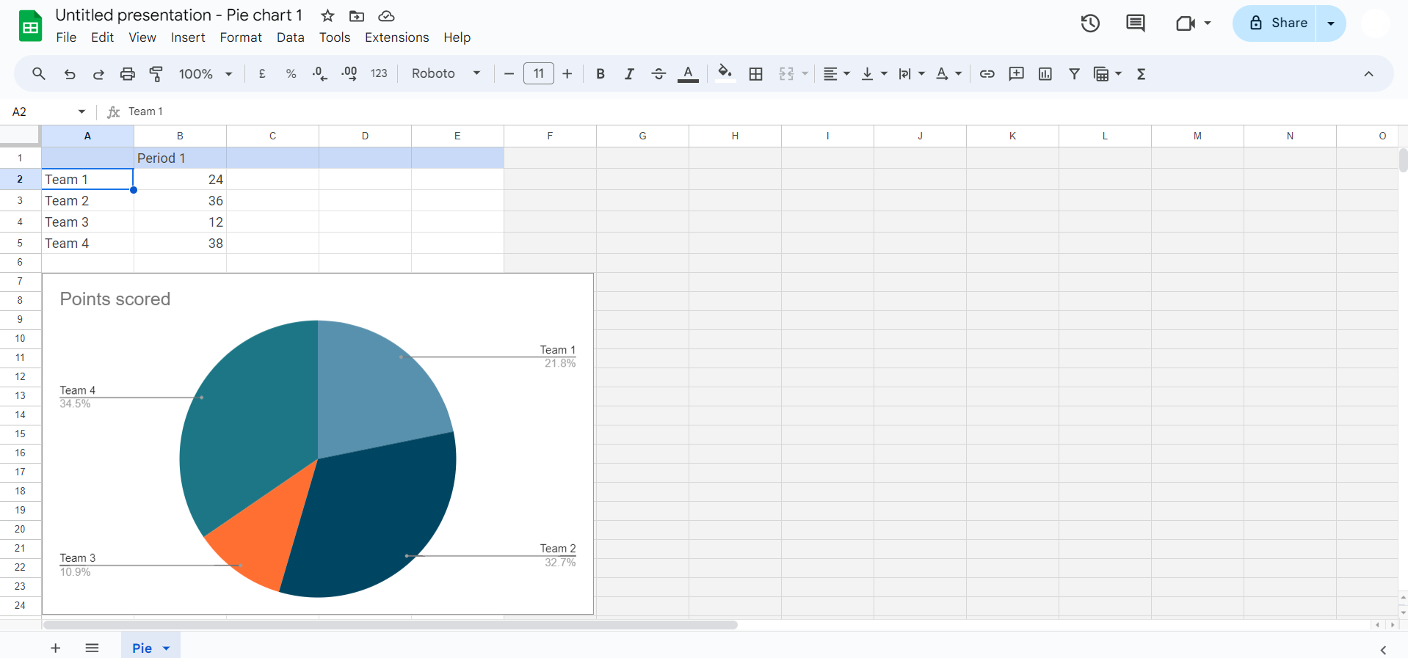Open the comments panel icon
The image size is (1408, 658).
click(x=1135, y=23)
